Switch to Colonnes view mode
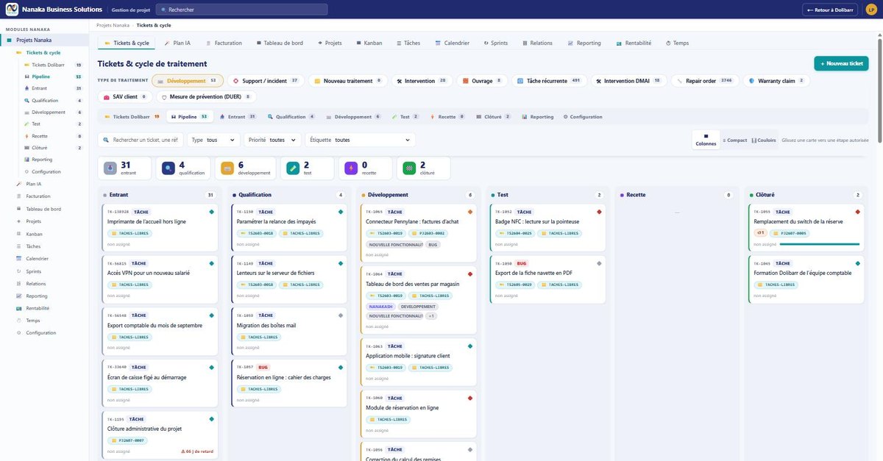 tap(706, 140)
